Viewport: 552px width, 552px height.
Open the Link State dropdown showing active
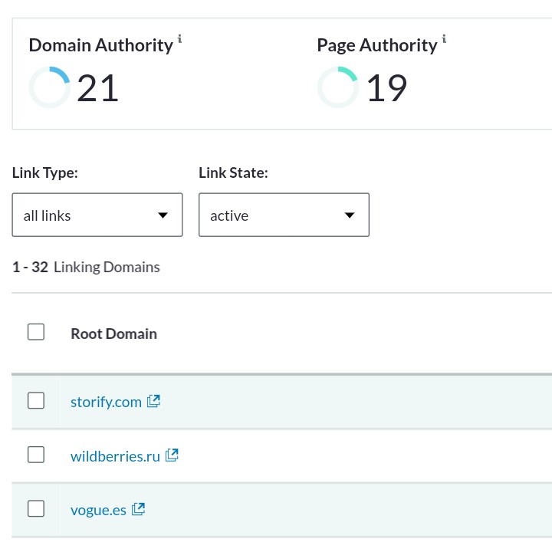tap(284, 215)
